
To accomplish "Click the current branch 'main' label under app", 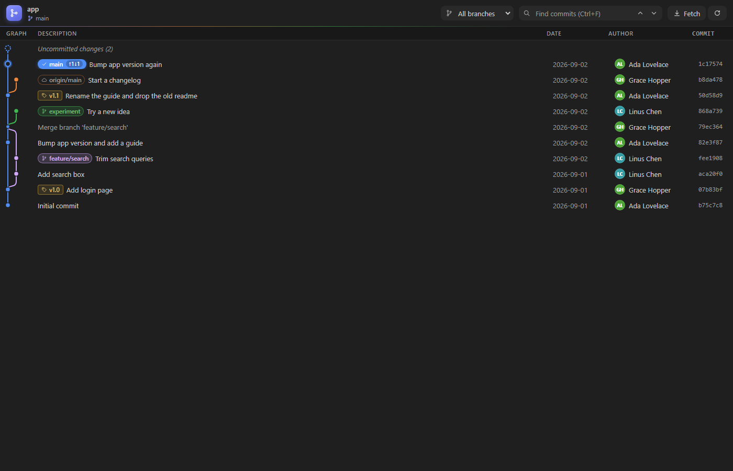I will (38, 18).
